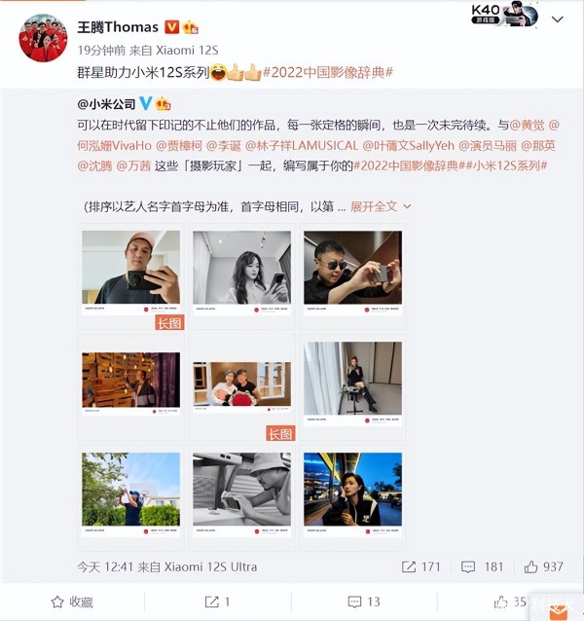Click the blue verified badge beside 小米公司

[146, 104]
